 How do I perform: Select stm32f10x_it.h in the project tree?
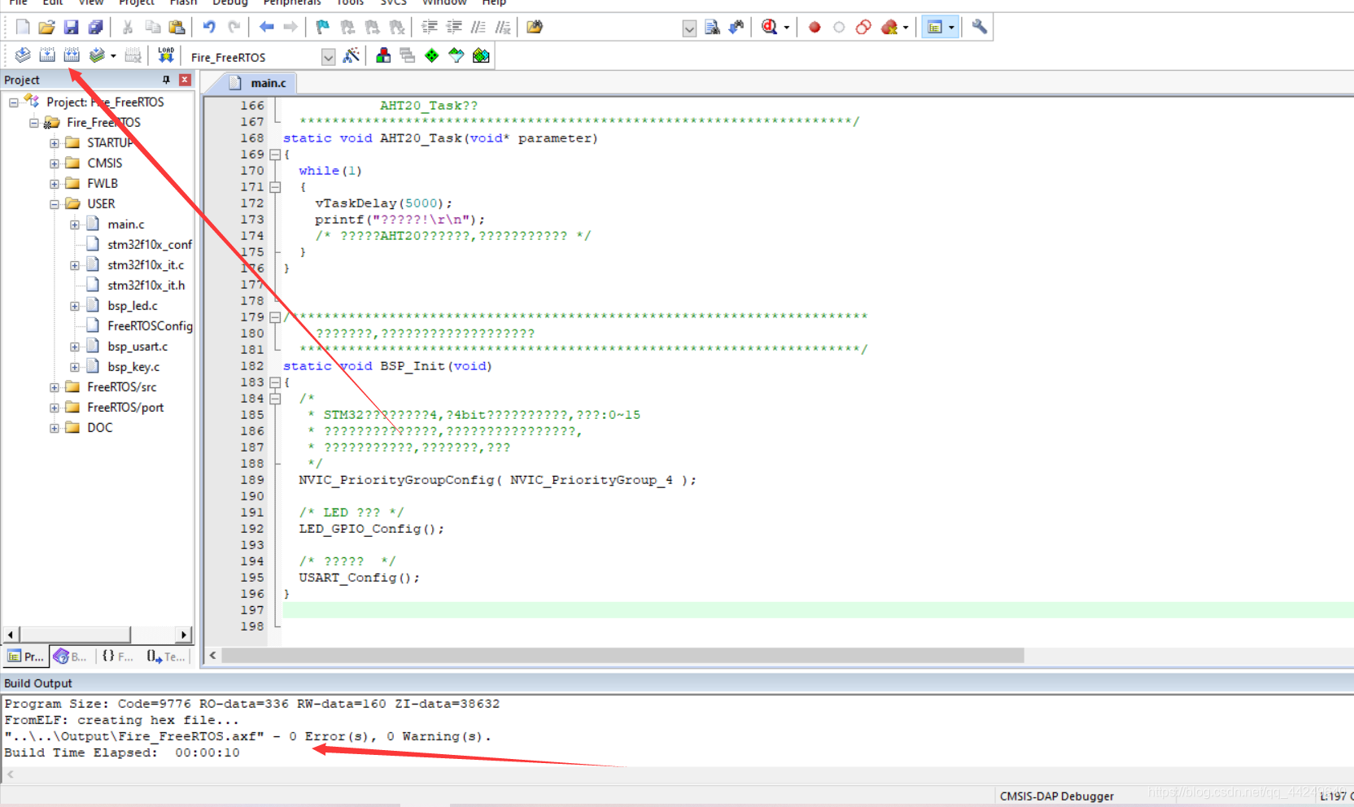[146, 286]
